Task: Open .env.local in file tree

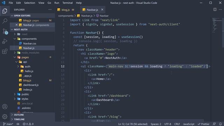Action: tap(32, 104)
